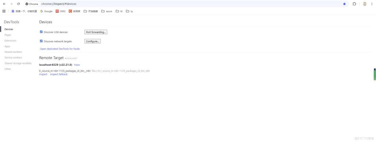Open dedicated DevTools for Node link
376x142 pixels.
coord(60,49)
